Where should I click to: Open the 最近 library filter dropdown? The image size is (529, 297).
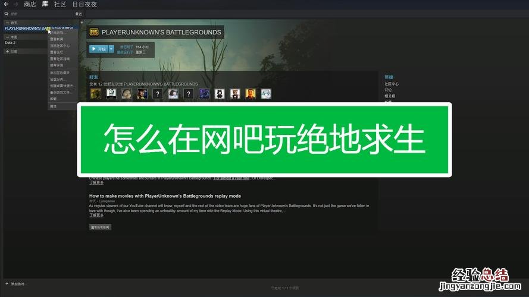(x=79, y=14)
